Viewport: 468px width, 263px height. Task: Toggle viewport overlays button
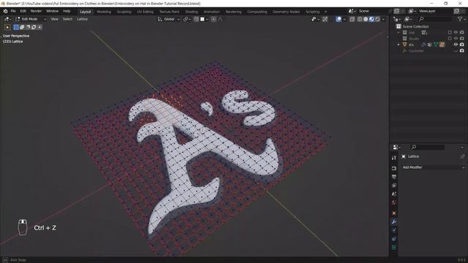[339, 19]
